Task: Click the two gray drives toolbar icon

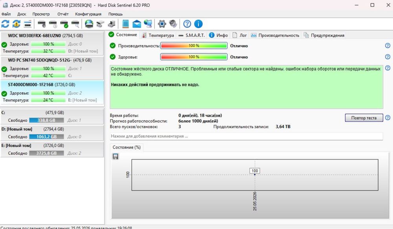Action: click(100, 24)
